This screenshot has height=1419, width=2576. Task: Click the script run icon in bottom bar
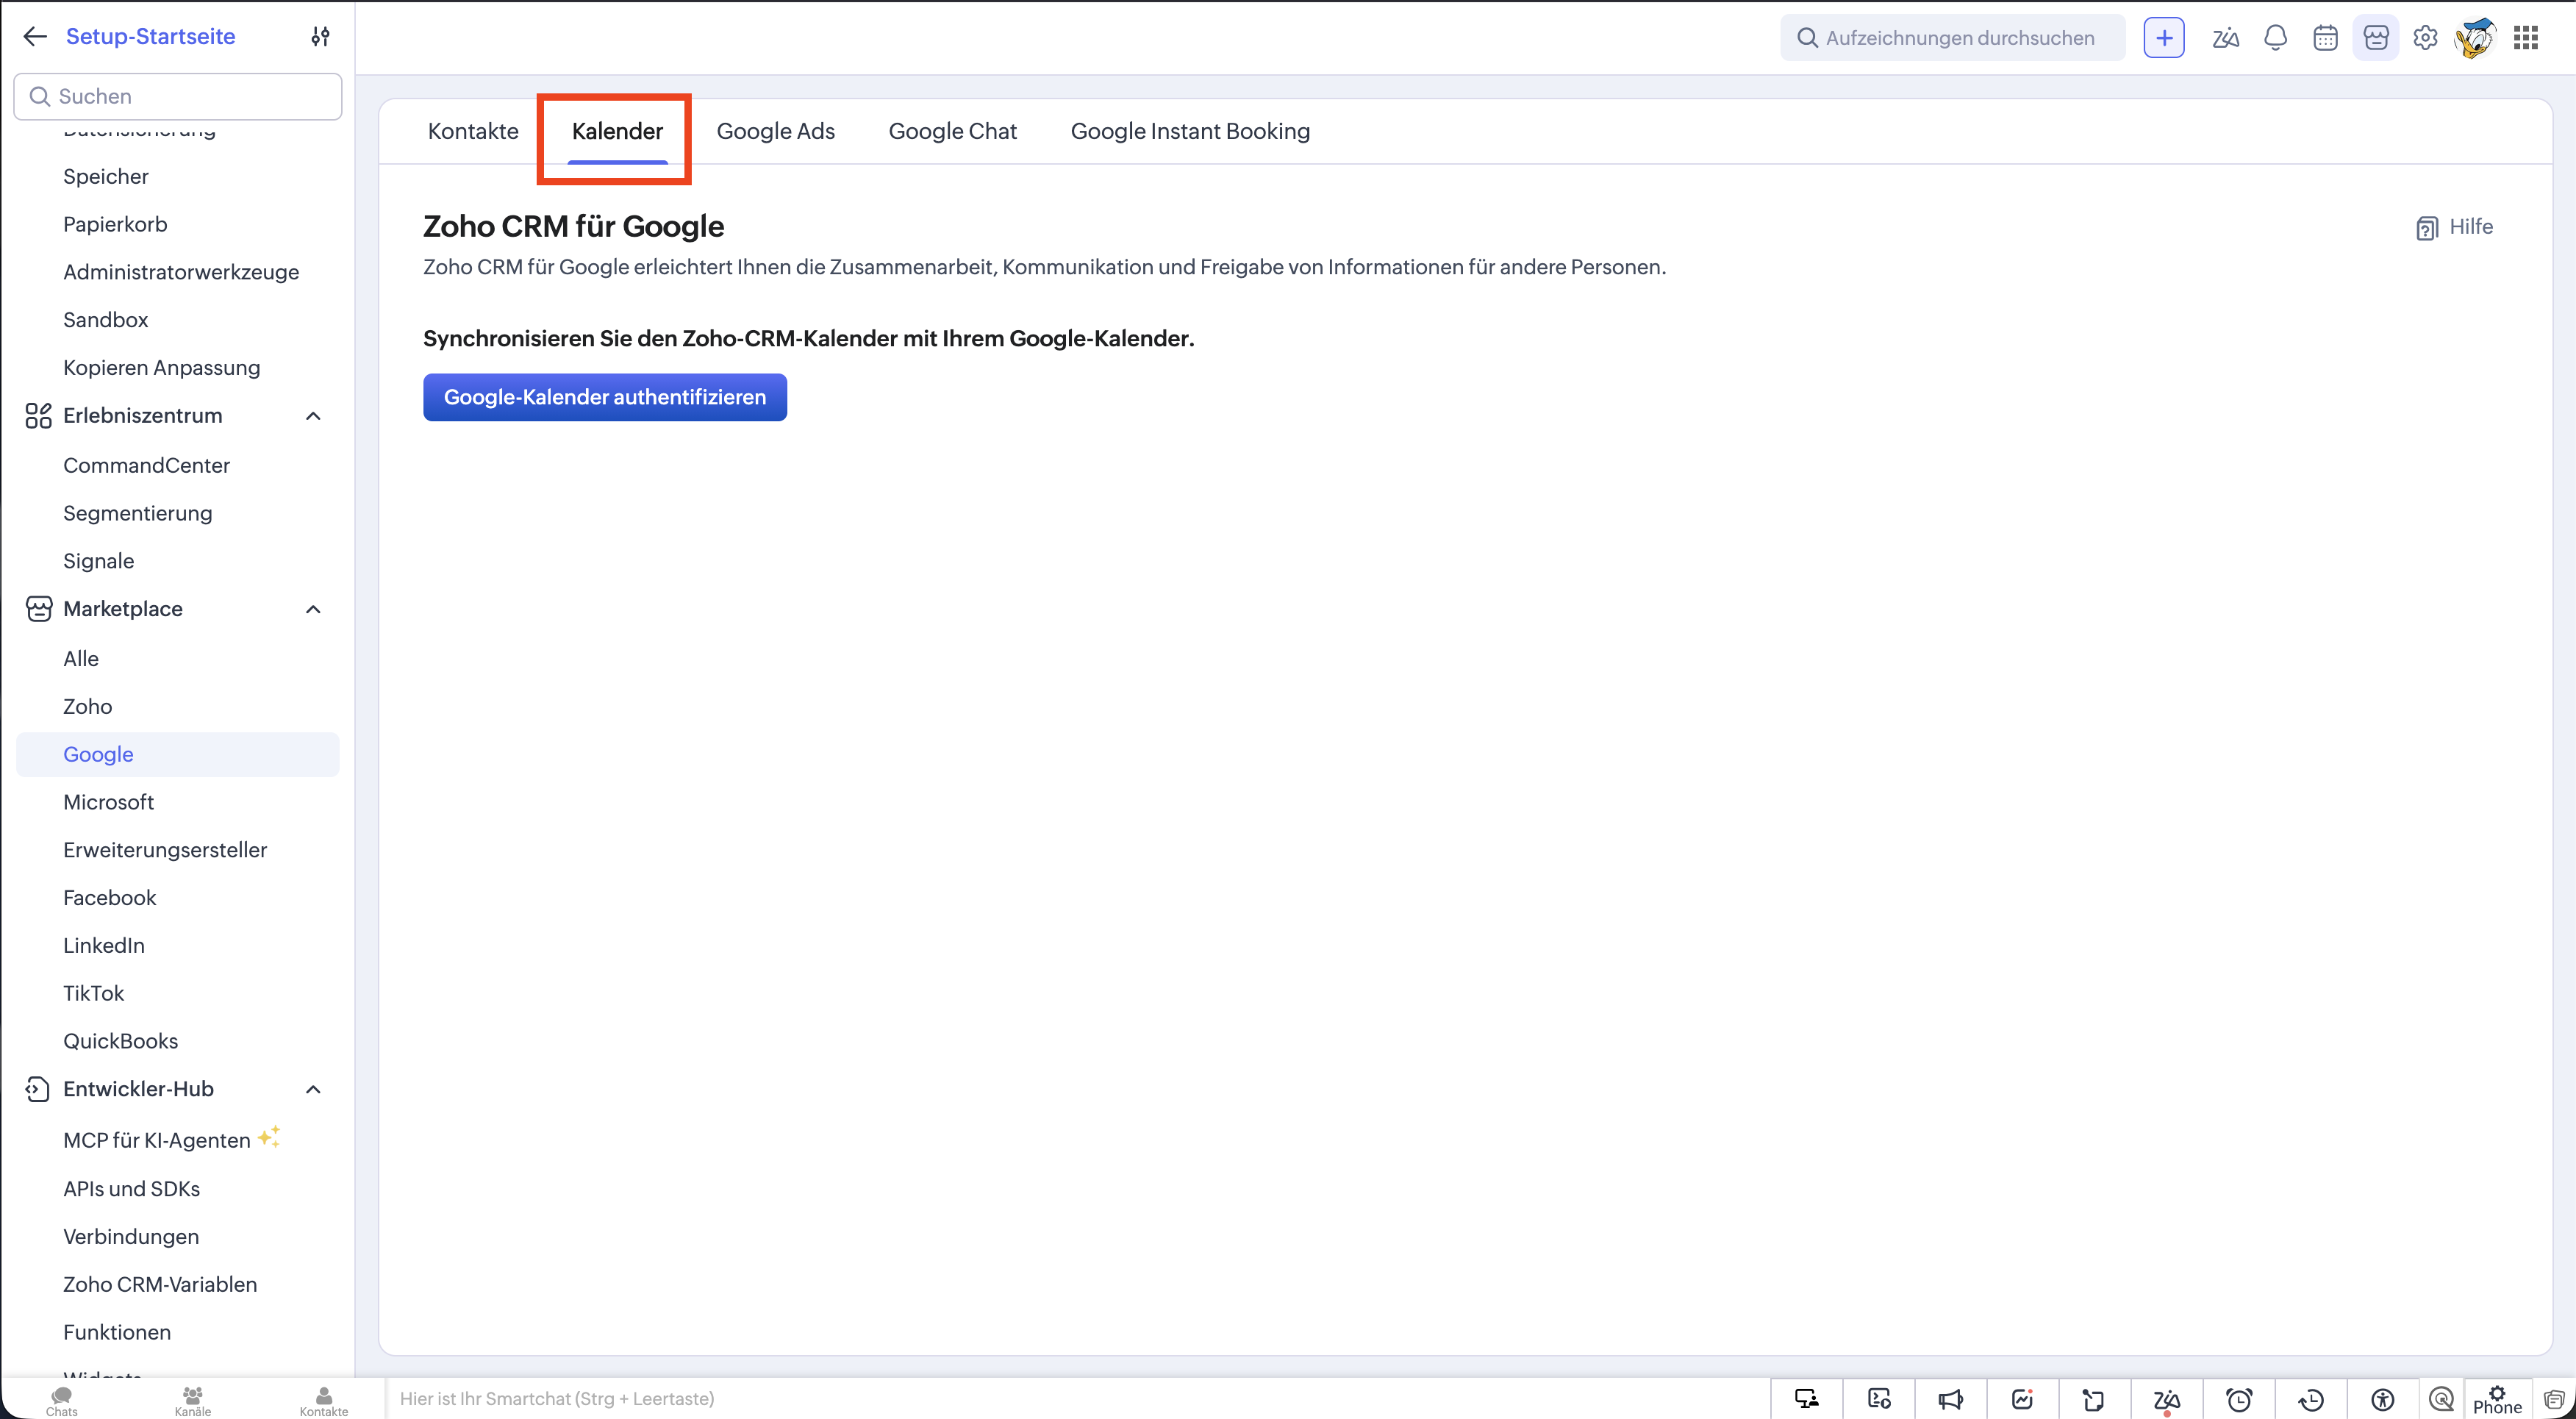(1879, 1399)
